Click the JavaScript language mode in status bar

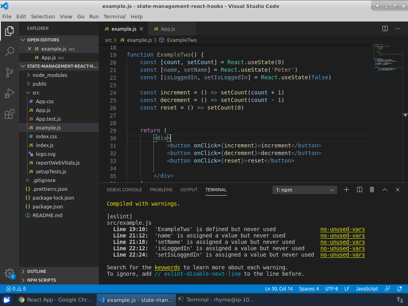coord(367,289)
